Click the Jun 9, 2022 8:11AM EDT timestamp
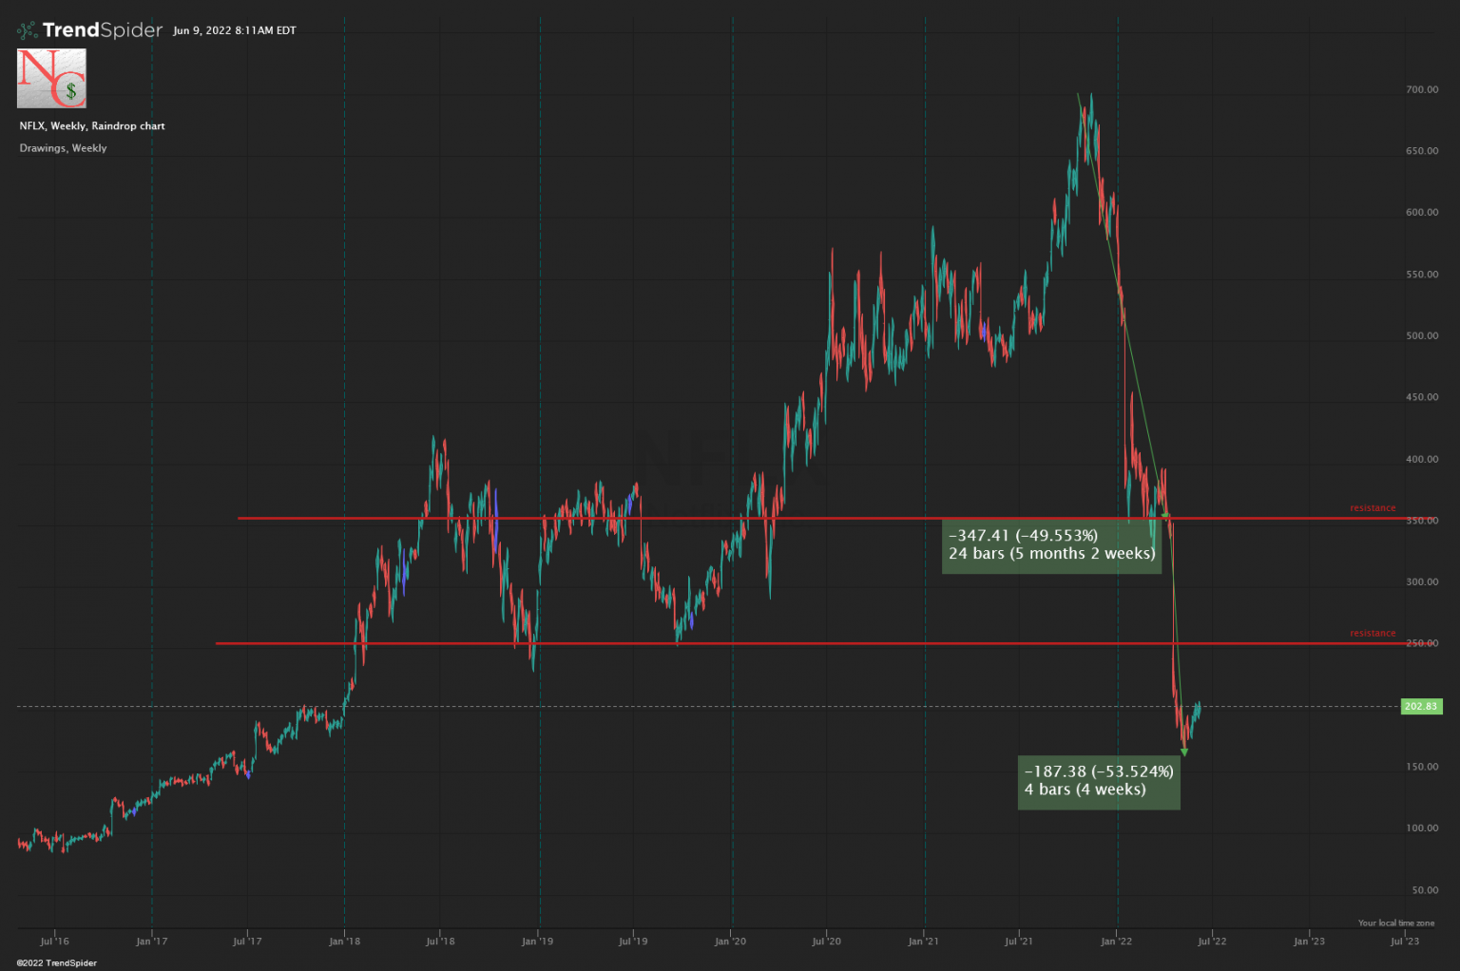This screenshot has height=971, width=1460. point(235,30)
